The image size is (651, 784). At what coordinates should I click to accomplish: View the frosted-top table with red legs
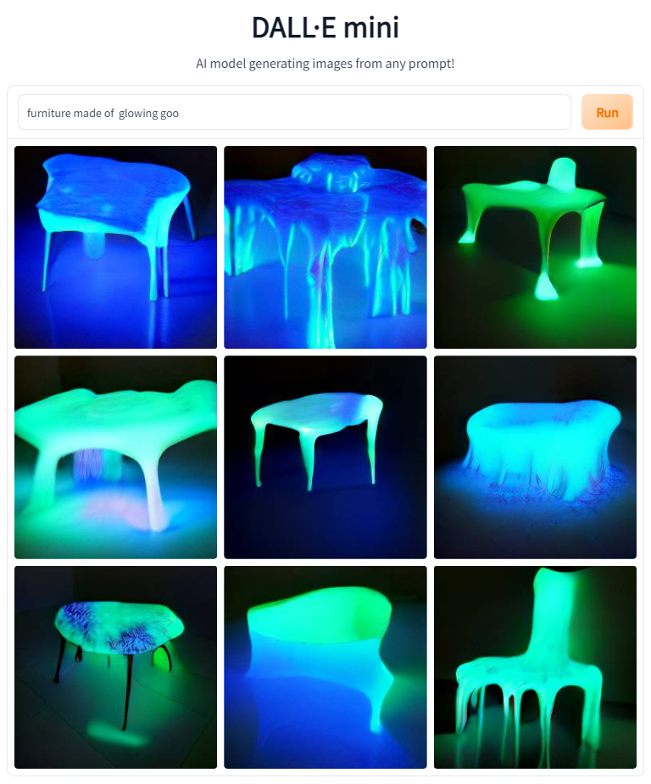click(115, 667)
